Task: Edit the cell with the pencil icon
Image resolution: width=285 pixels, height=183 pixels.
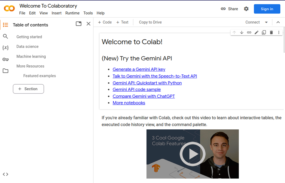Action: tap(256, 33)
